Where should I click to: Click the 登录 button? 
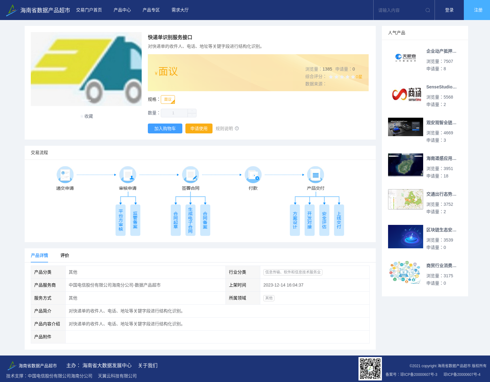449,10
